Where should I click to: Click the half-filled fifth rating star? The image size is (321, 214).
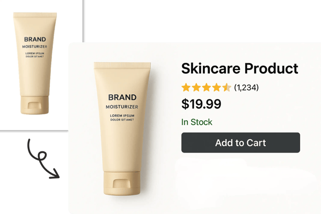coord(227,87)
